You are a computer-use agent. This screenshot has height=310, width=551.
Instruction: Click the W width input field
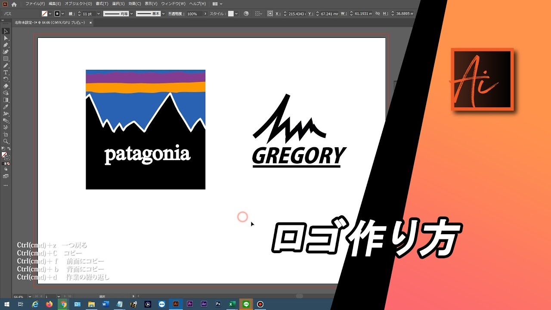363,14
